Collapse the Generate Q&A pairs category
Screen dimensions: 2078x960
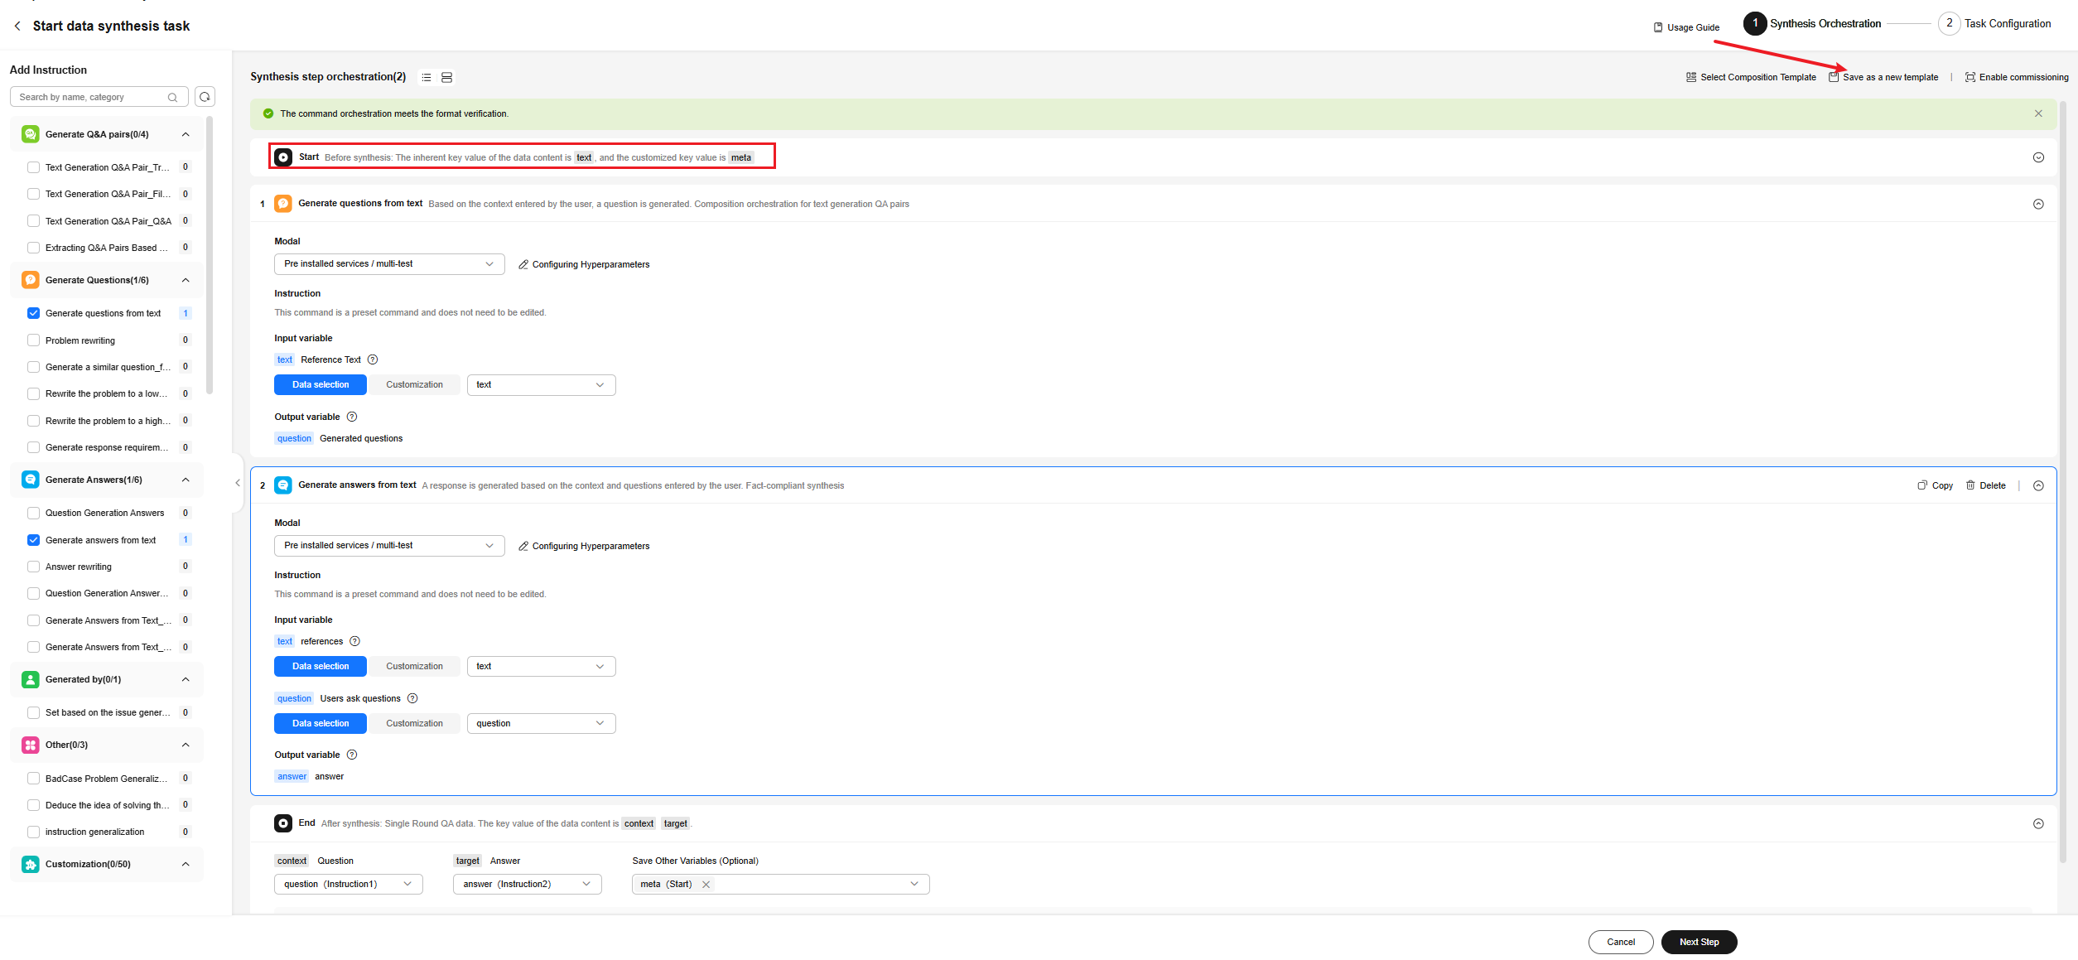pyautogui.click(x=186, y=134)
